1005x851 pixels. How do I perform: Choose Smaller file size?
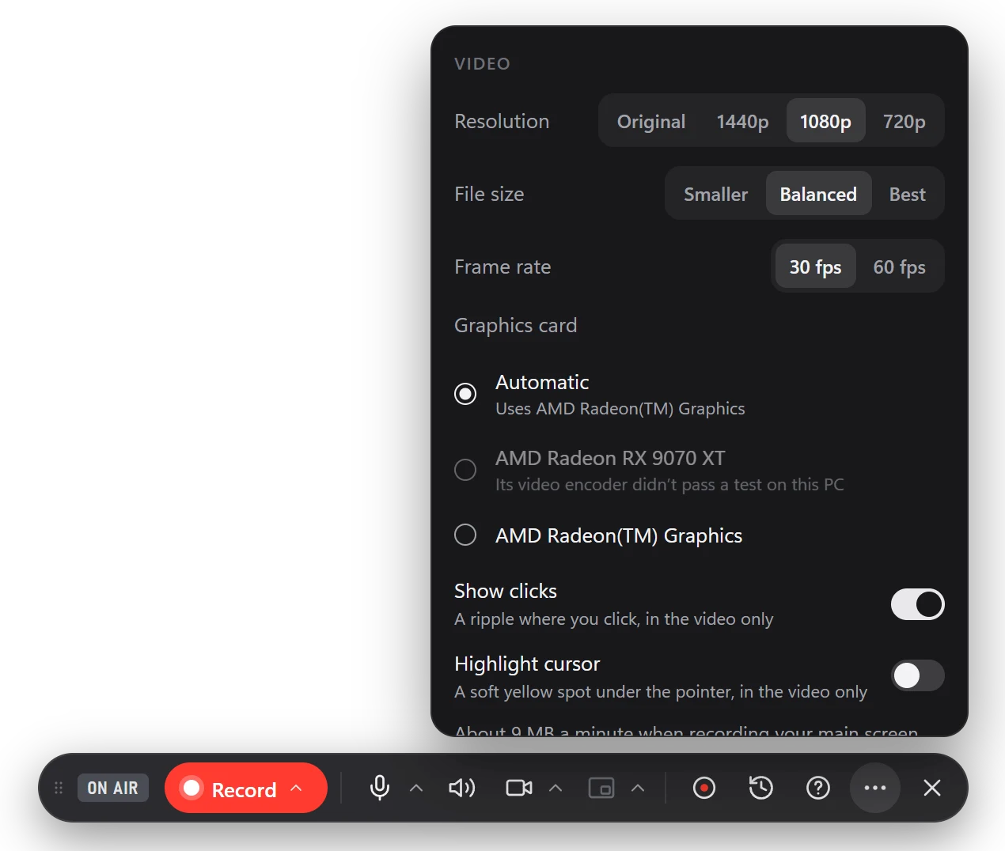click(x=715, y=194)
